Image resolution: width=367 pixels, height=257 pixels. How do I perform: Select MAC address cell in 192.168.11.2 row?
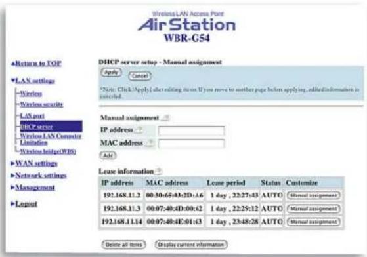point(175,195)
